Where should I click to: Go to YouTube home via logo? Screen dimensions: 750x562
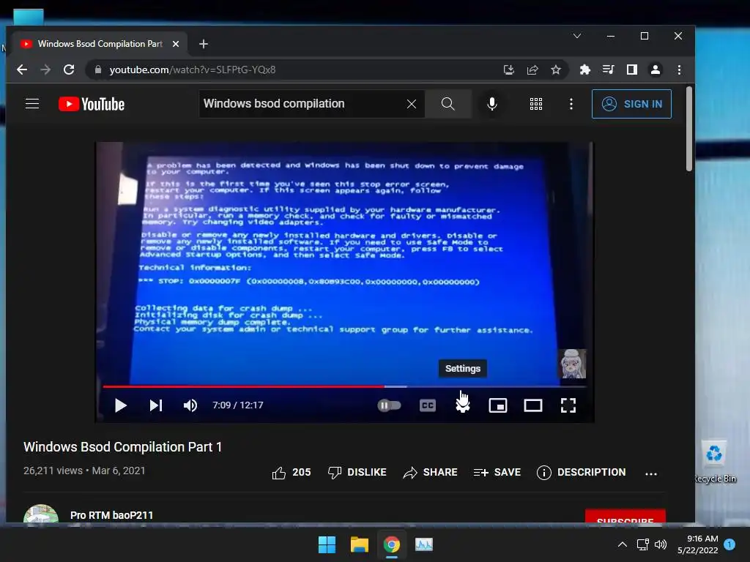pyautogui.click(x=92, y=104)
